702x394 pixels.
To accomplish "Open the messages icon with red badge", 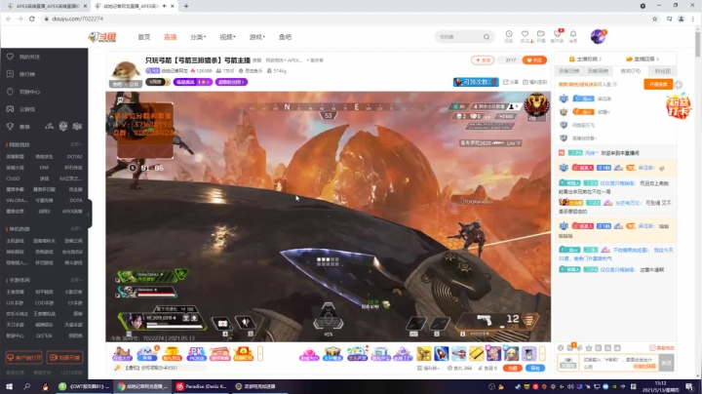I will point(558,36).
